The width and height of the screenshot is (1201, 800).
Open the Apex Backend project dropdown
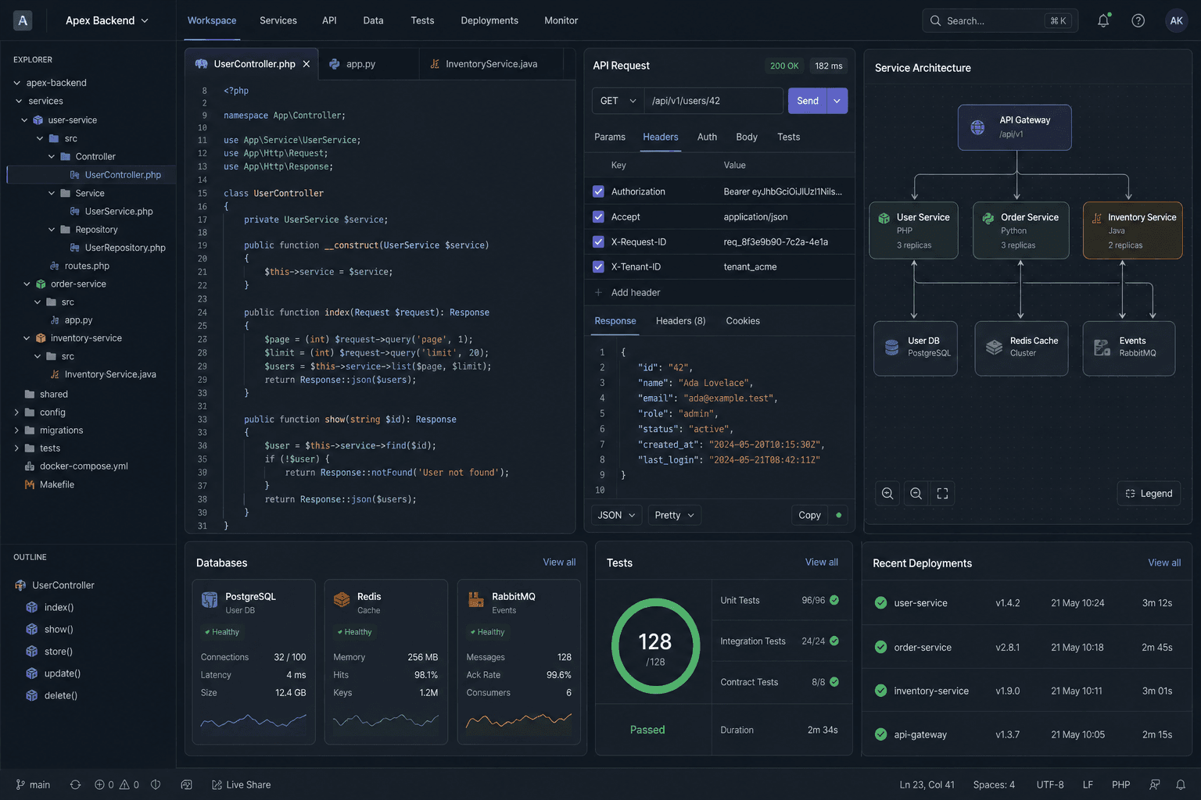point(107,20)
